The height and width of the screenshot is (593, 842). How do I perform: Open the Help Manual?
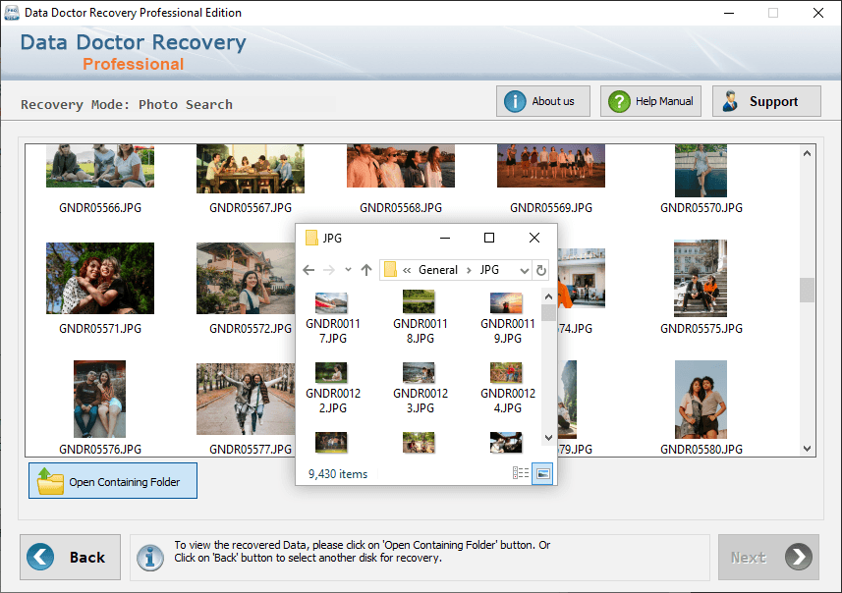[650, 101]
